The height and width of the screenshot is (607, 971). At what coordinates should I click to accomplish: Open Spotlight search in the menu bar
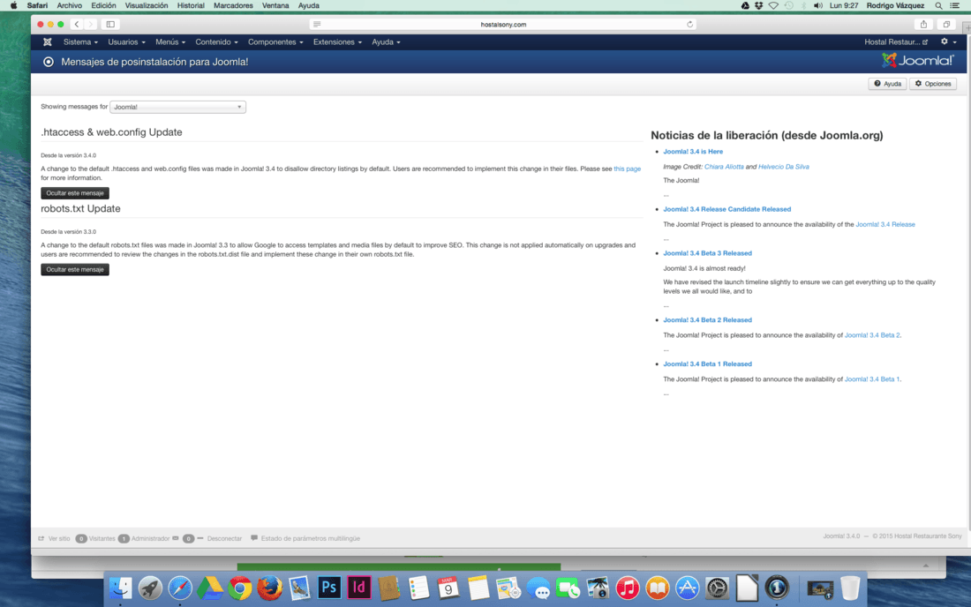click(x=939, y=5)
